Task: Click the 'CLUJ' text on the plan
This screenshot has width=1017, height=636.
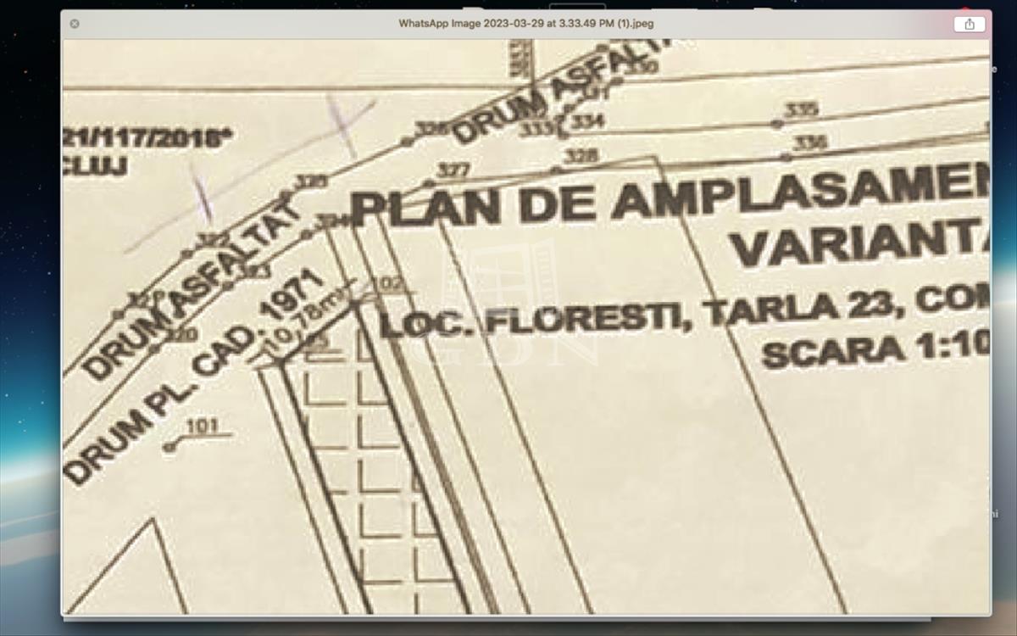Action: click(x=95, y=166)
